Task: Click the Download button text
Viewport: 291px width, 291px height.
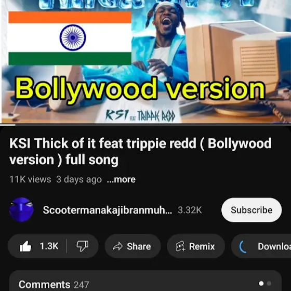Action: [274, 246]
